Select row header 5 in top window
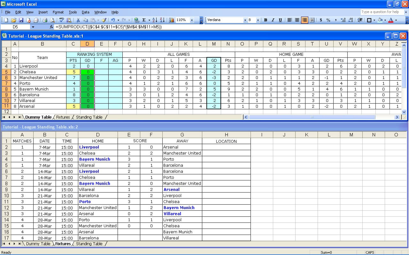Image resolution: width=409 pixels, height=255 pixels. click(x=6, y=72)
